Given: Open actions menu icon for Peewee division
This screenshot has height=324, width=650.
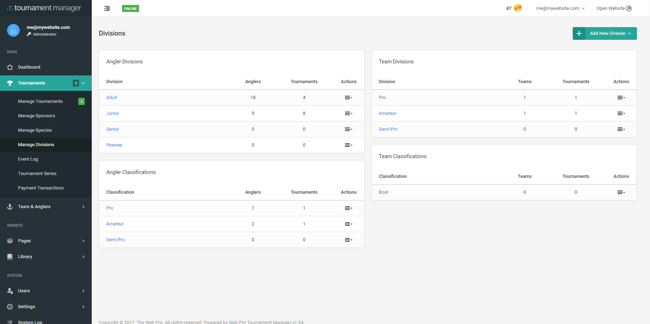Looking at the screenshot, I should click(x=348, y=145).
